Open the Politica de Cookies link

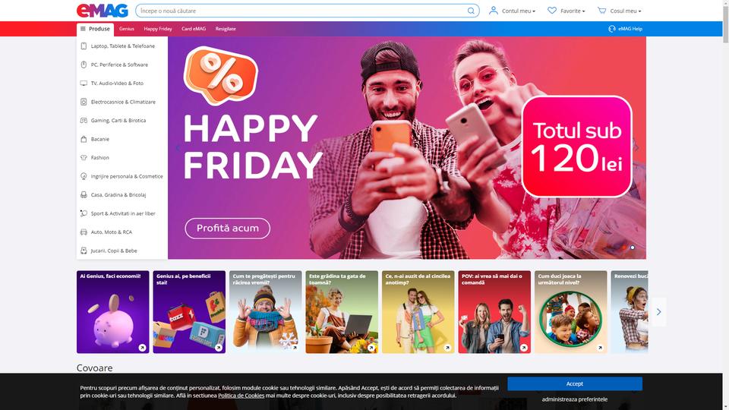pos(241,396)
